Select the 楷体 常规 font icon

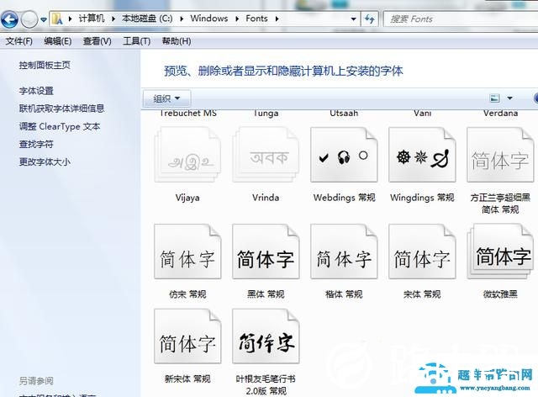coord(344,251)
